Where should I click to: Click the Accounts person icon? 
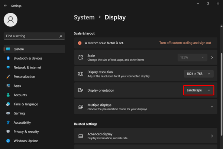point(8,95)
